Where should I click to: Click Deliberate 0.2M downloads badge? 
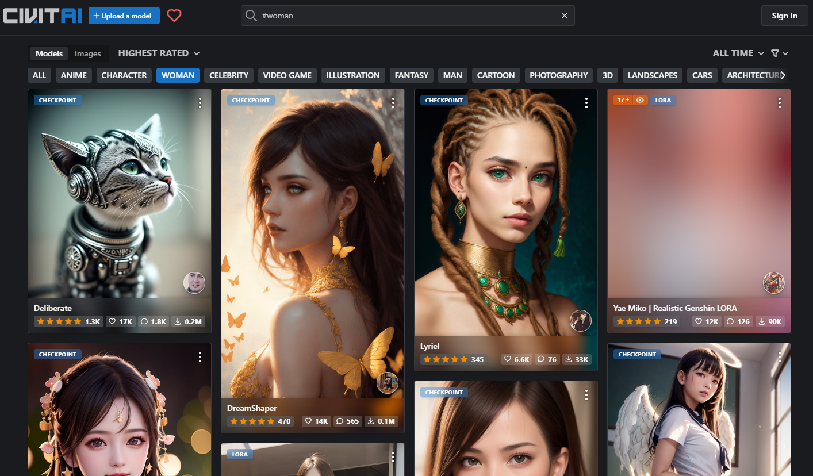[188, 321]
